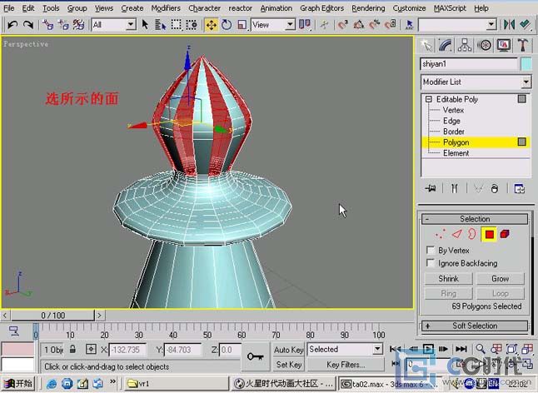The image size is (538, 393).
Task: Collapse the Editable Poly tree node
Action: (x=429, y=99)
